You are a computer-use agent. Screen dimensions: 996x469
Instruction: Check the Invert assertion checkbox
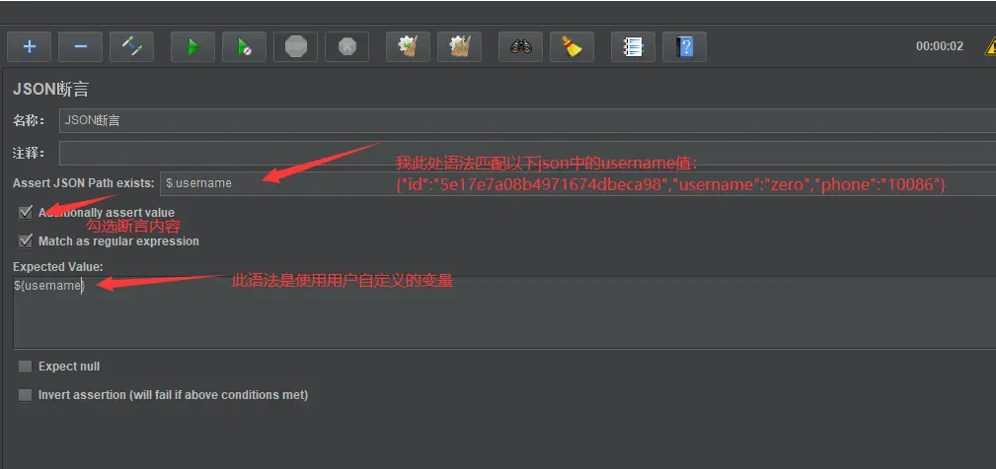click(26, 395)
